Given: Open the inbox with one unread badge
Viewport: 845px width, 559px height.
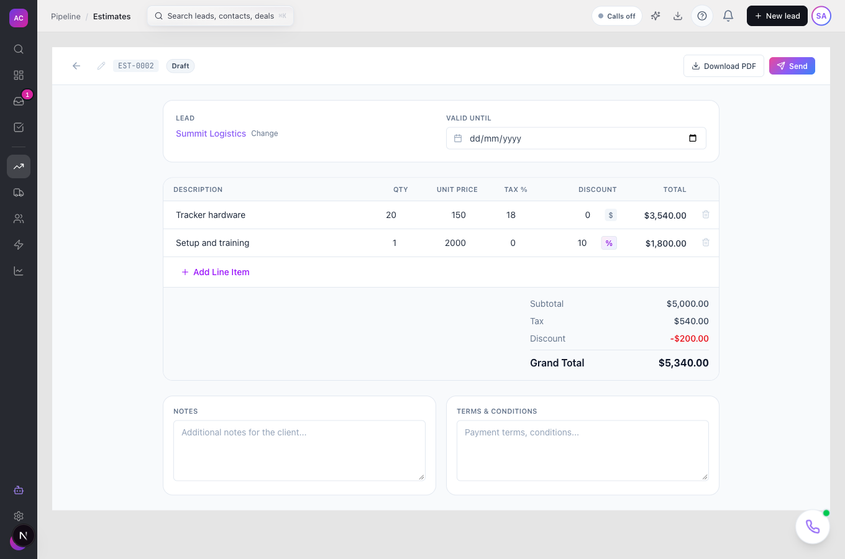Looking at the screenshot, I should pos(19,101).
